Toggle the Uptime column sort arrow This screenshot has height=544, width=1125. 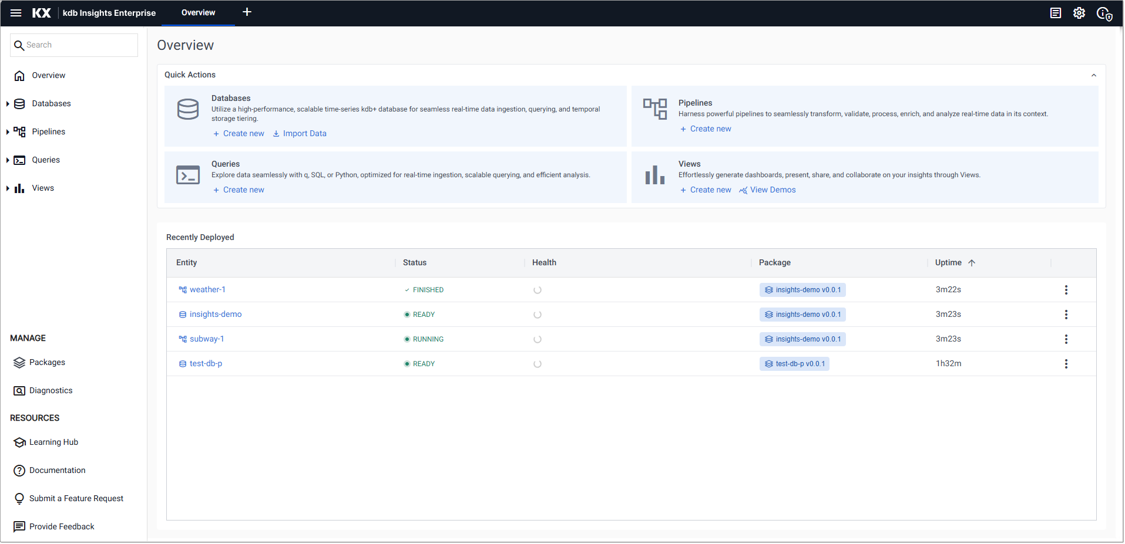coord(972,262)
